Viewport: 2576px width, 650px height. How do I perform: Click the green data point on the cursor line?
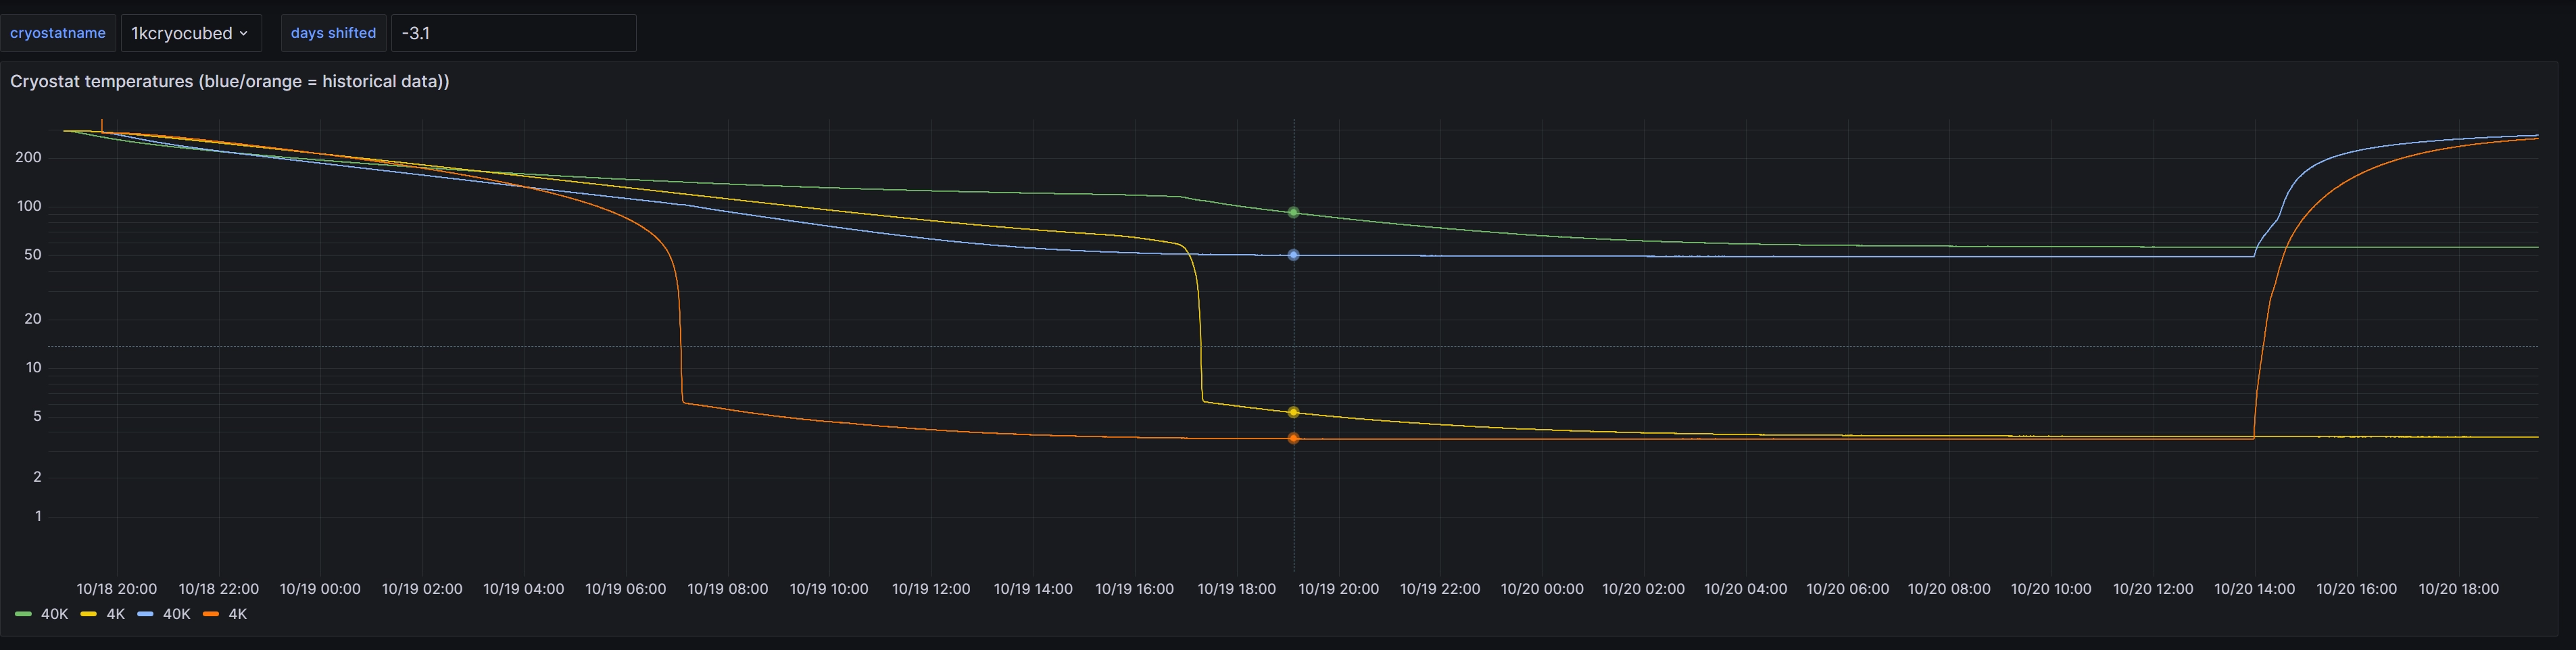[x=1293, y=212]
